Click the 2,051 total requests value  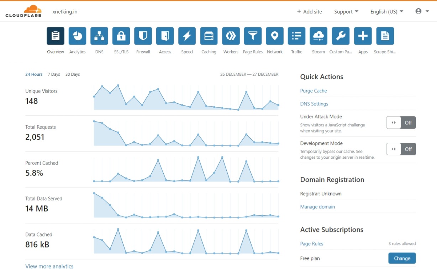click(35, 137)
